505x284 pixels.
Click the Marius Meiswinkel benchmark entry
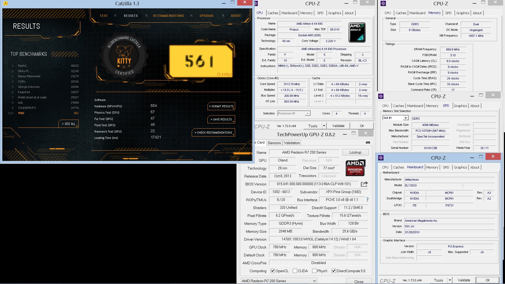pyautogui.click(x=45, y=76)
